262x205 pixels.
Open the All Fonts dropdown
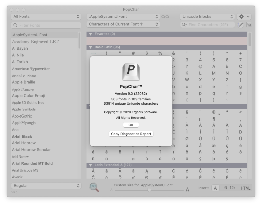[x=46, y=17]
